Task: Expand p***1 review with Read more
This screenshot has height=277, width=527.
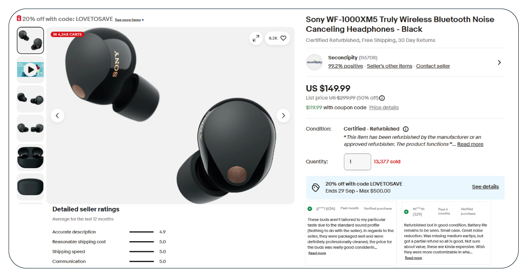Action: [317, 253]
